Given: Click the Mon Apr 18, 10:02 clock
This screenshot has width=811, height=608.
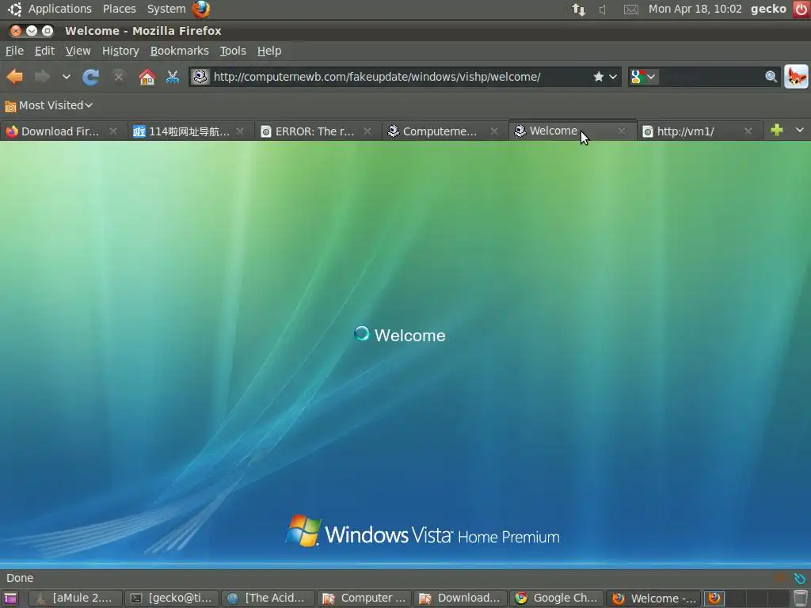Looking at the screenshot, I should click(x=695, y=9).
